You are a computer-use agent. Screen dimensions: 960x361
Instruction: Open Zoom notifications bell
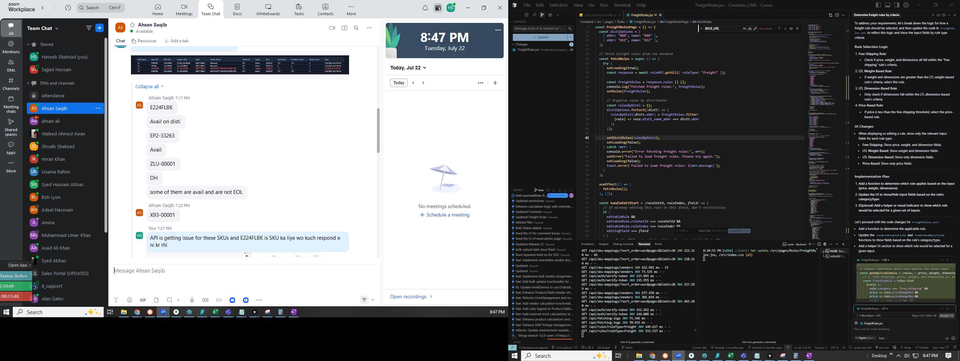[425, 8]
